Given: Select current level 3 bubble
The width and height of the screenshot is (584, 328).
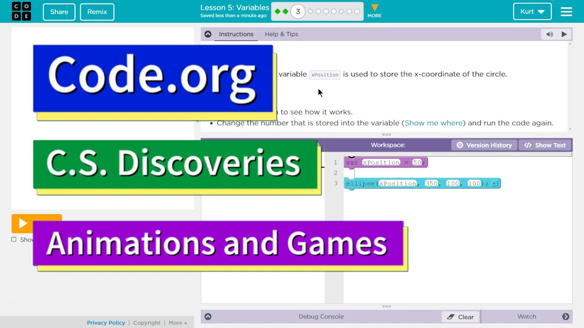Looking at the screenshot, I should click(x=298, y=11).
